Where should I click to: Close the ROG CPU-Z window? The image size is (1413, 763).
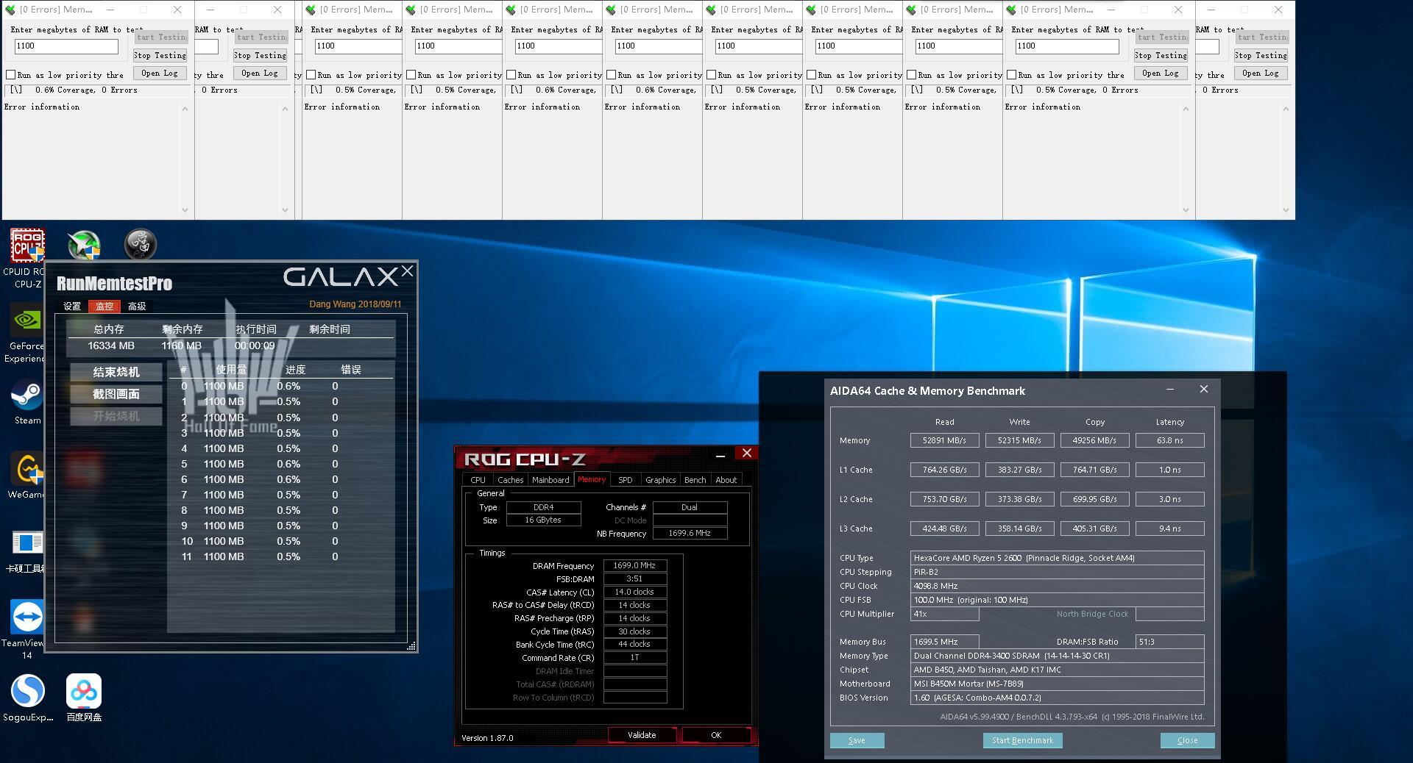746,453
